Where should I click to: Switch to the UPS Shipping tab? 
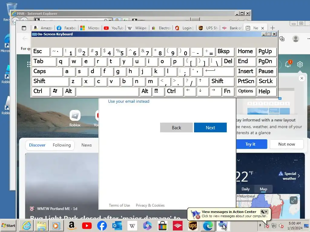point(208,28)
